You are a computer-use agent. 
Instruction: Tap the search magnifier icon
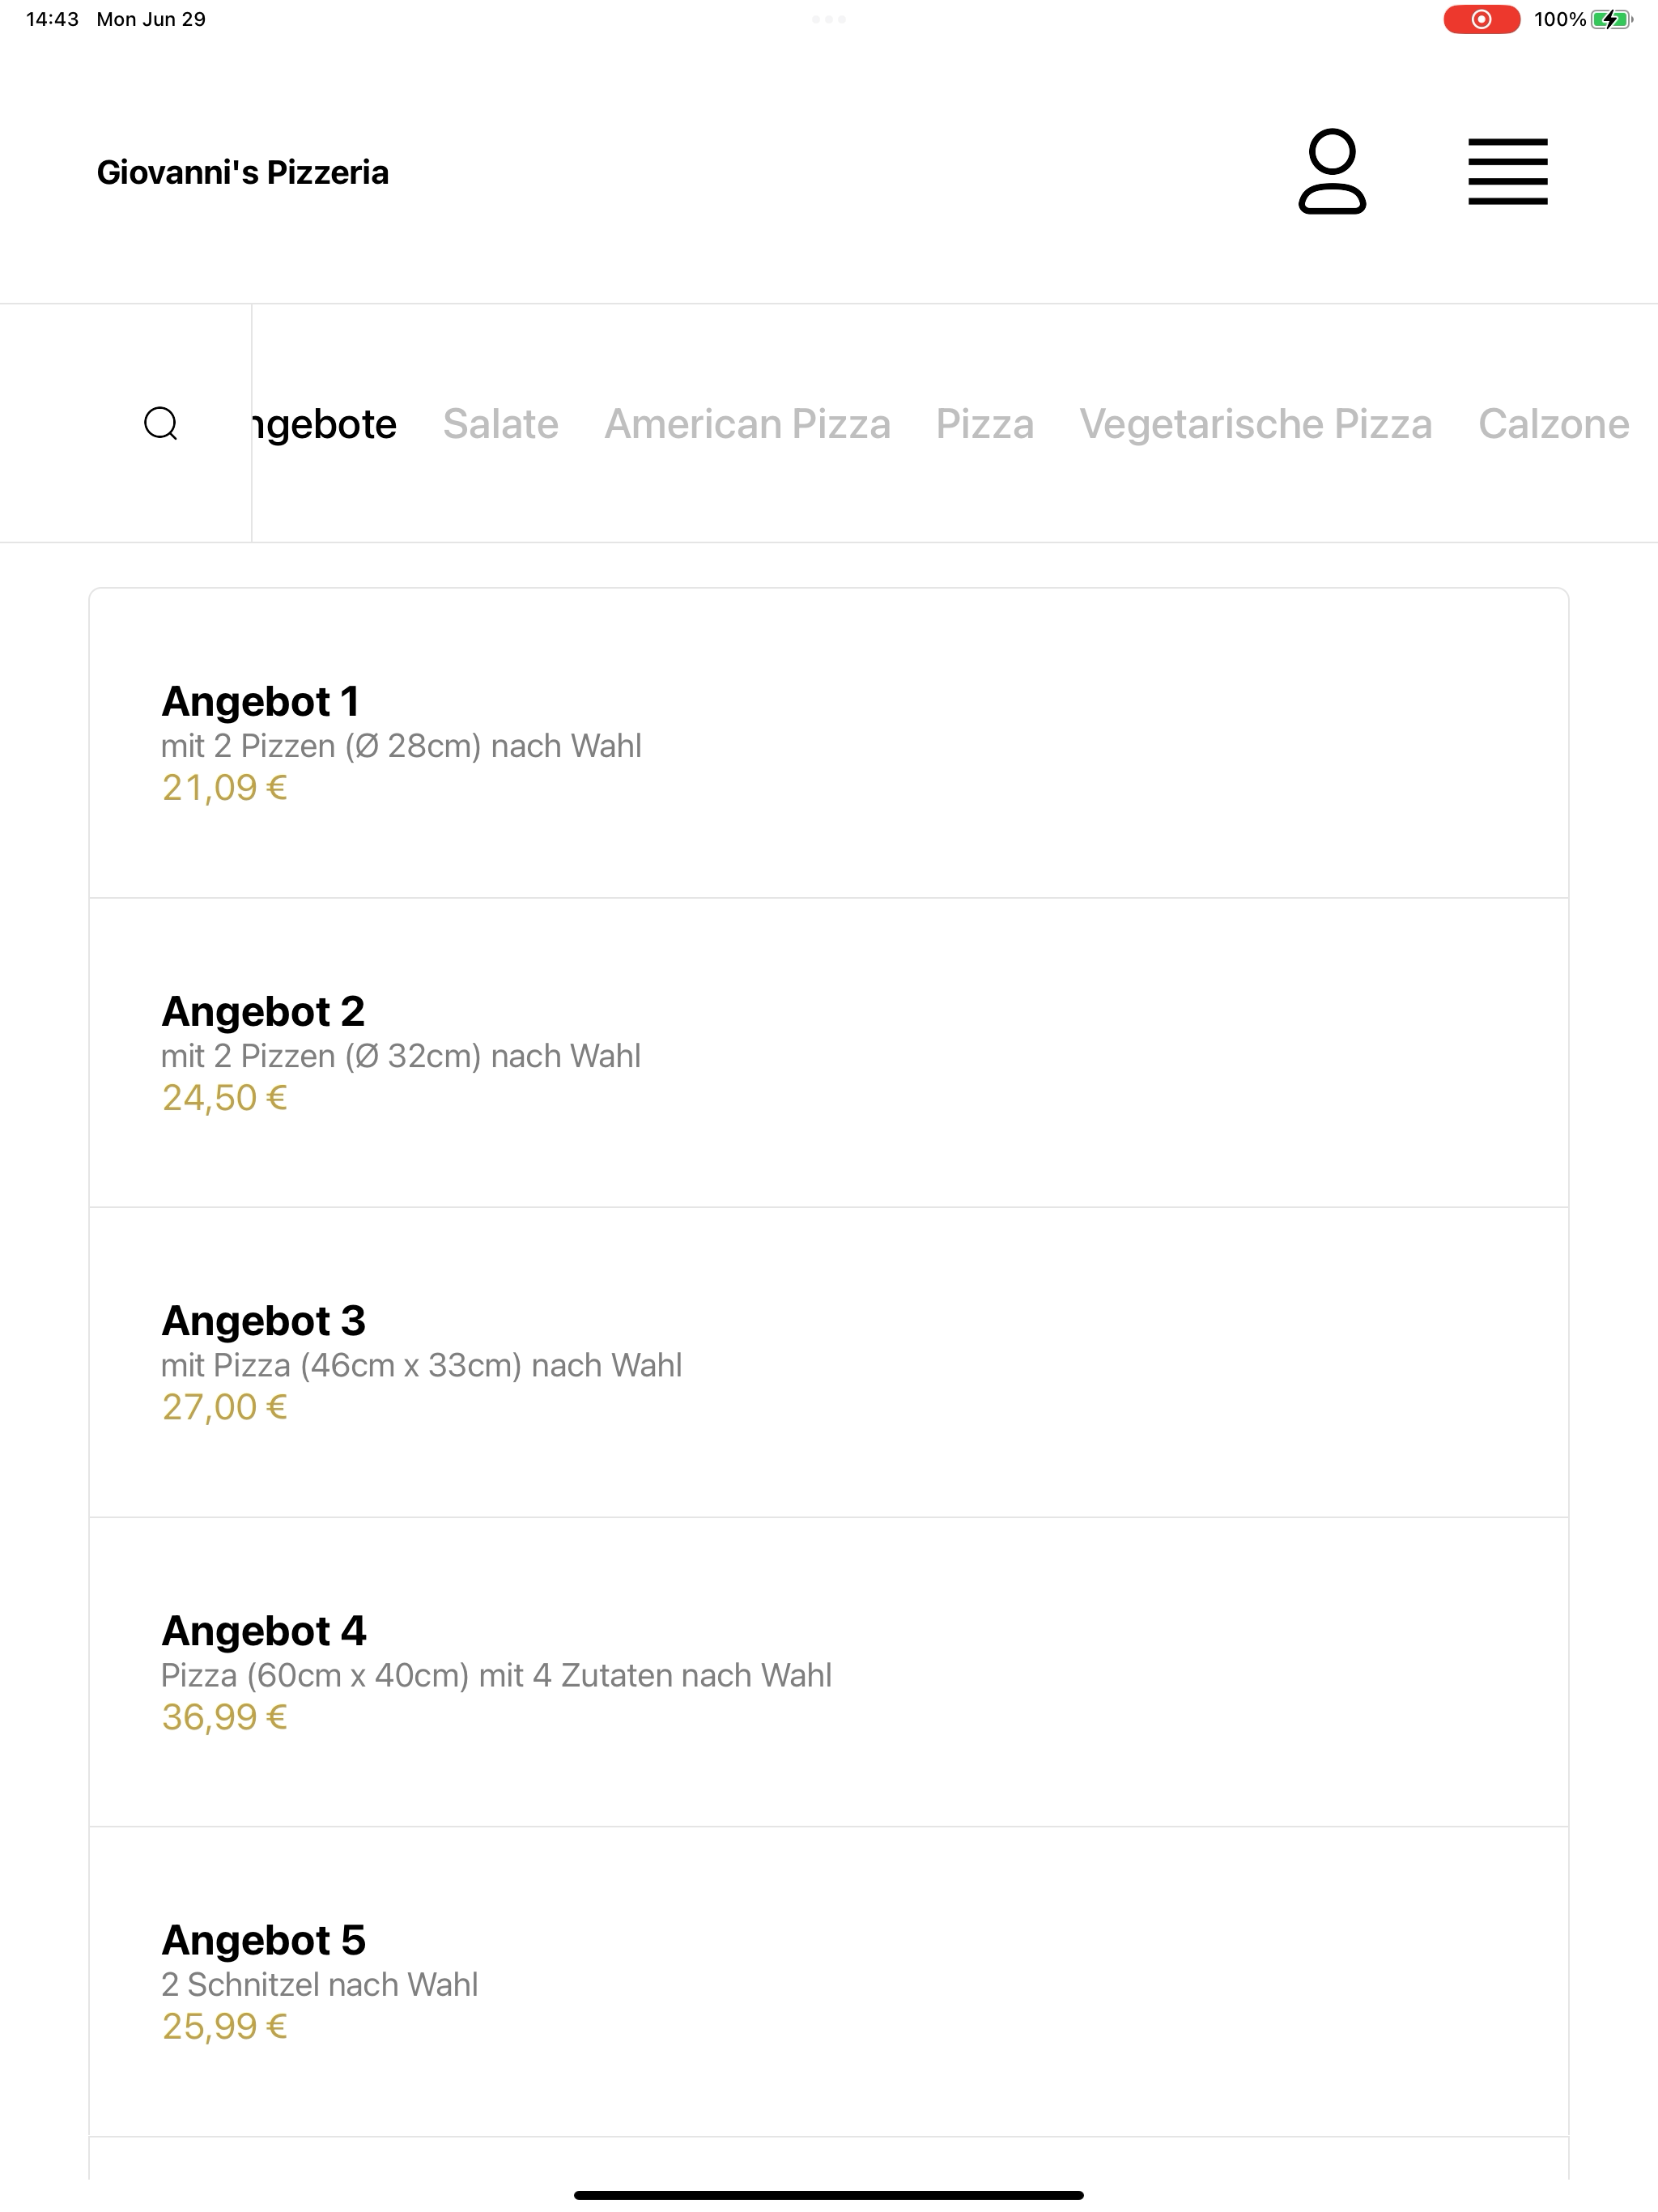coord(161,423)
